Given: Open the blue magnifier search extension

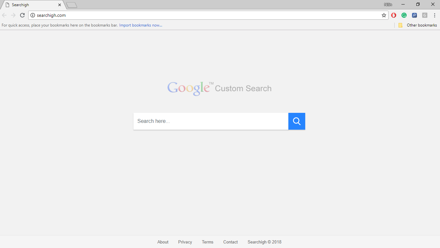Looking at the screenshot, I should click(x=414, y=15).
